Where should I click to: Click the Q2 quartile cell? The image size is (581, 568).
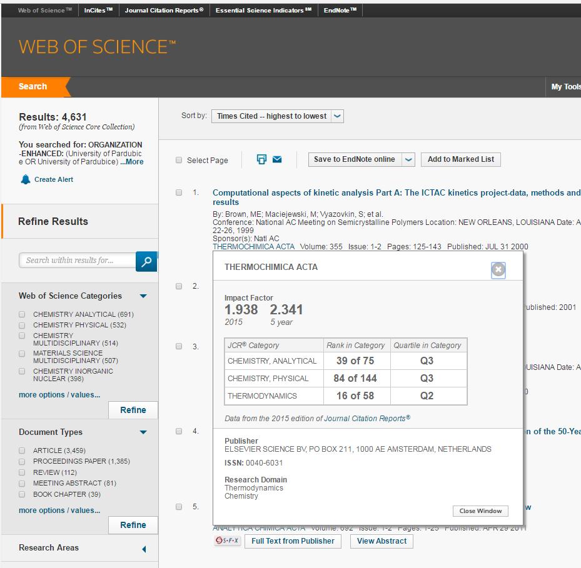click(427, 396)
